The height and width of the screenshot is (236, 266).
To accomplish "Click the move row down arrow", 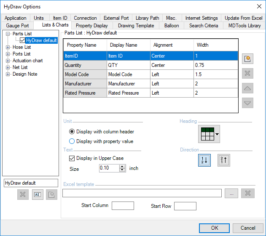I will [x=247, y=103].
